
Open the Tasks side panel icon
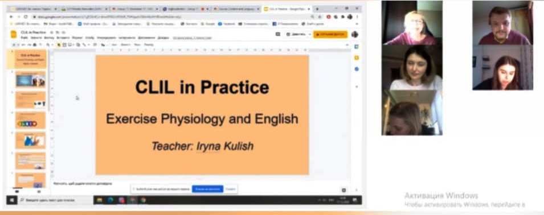[357, 69]
